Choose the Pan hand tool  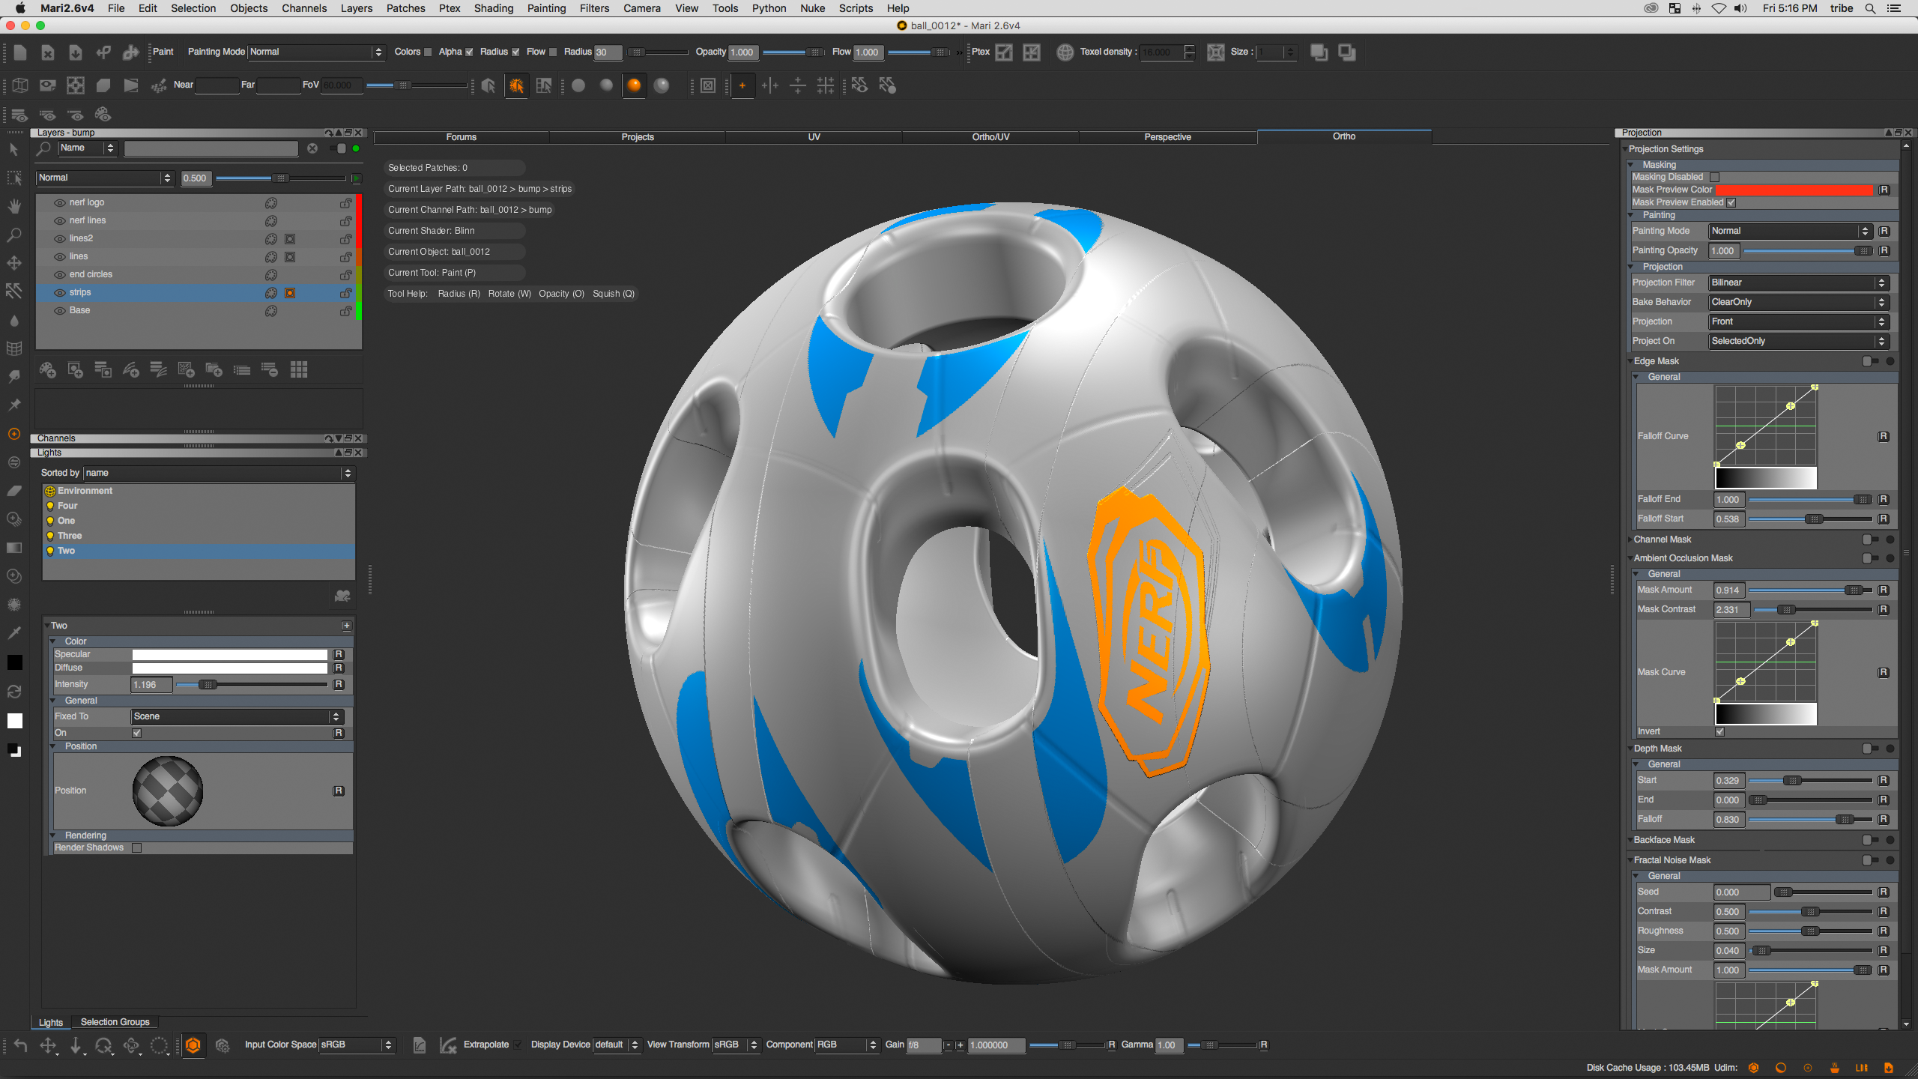pos(13,206)
